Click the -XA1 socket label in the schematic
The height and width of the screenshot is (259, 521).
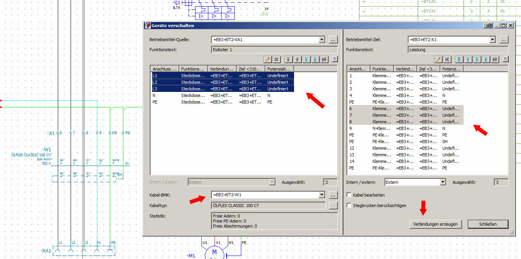pyautogui.click(x=46, y=251)
